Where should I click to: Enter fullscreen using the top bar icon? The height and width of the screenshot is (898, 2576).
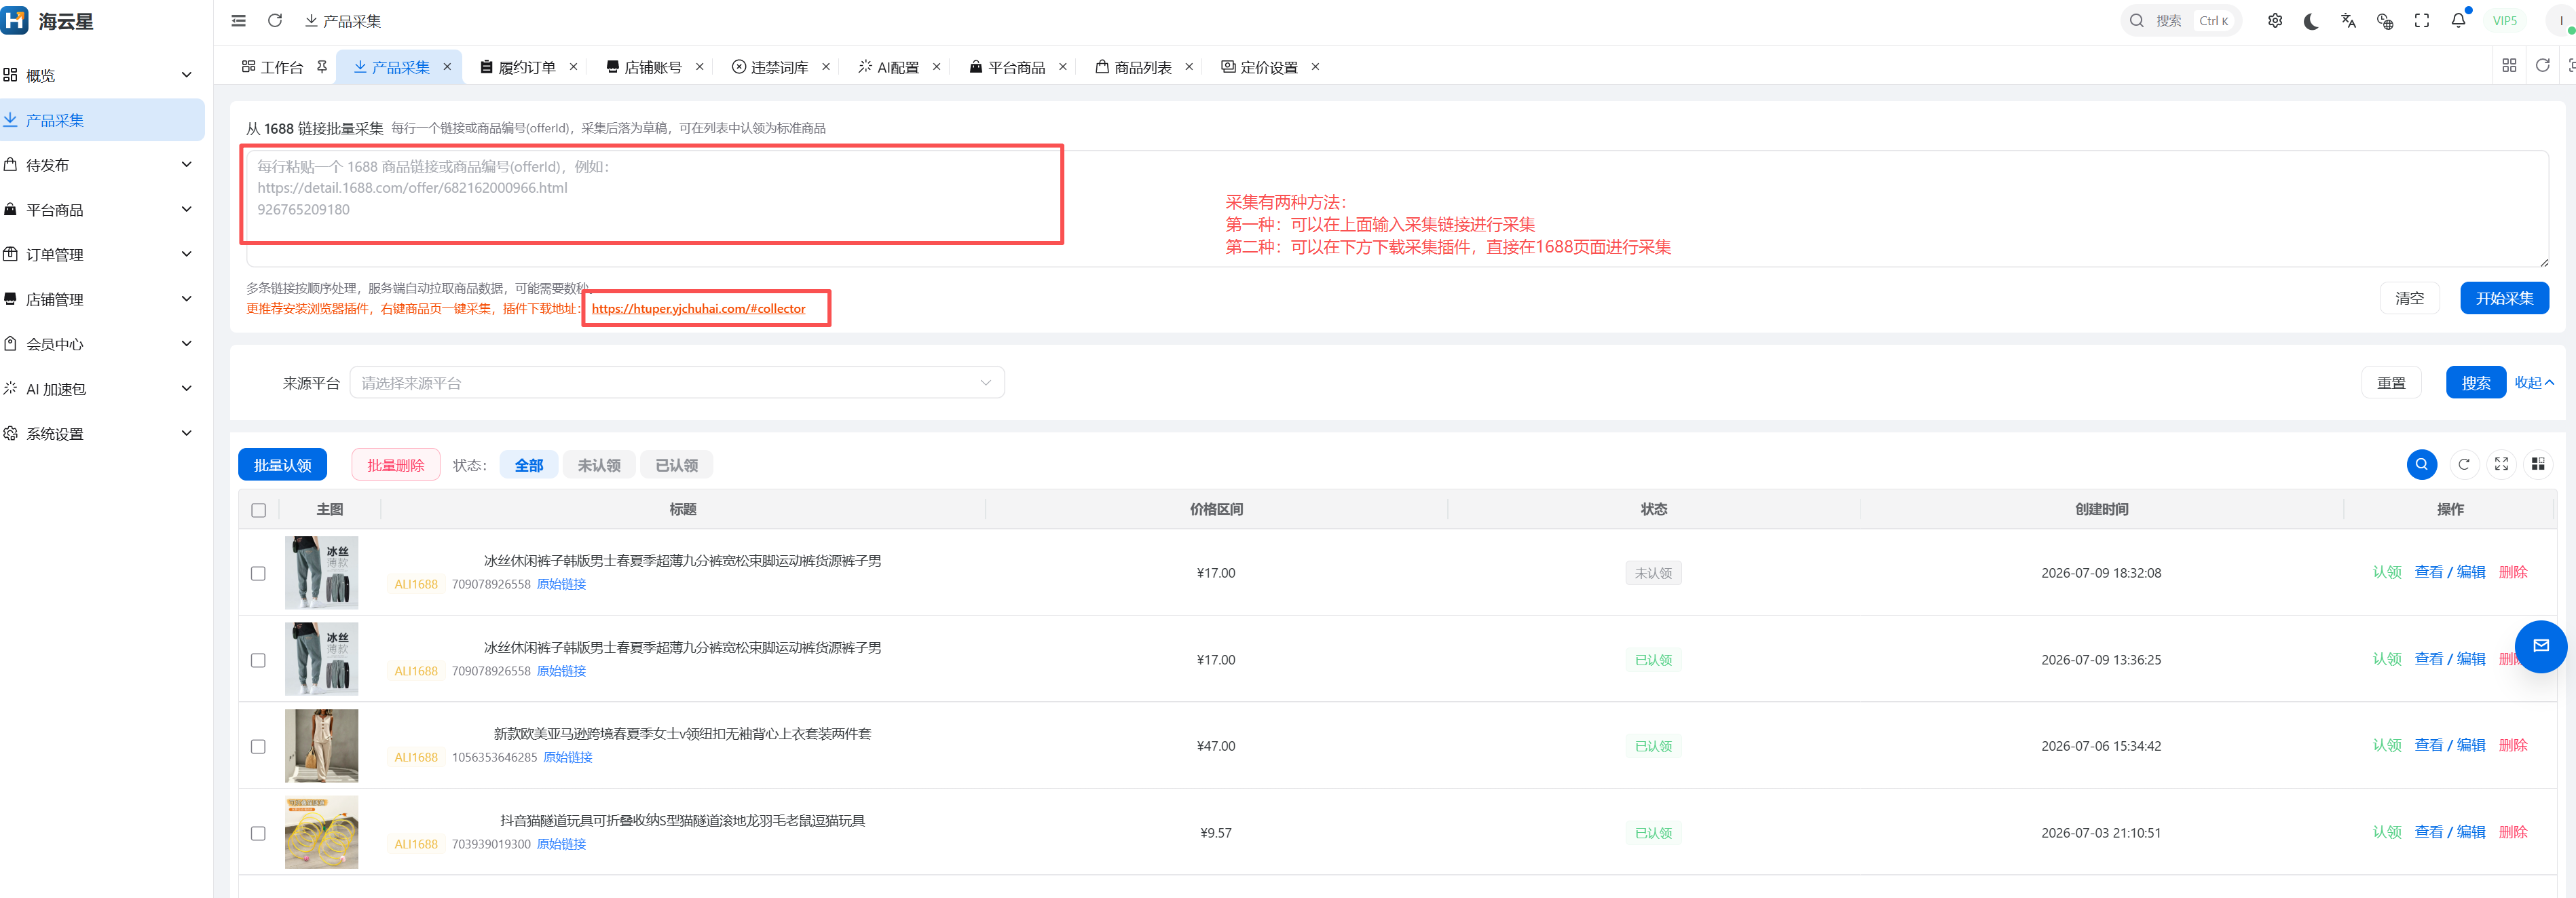2422,20
